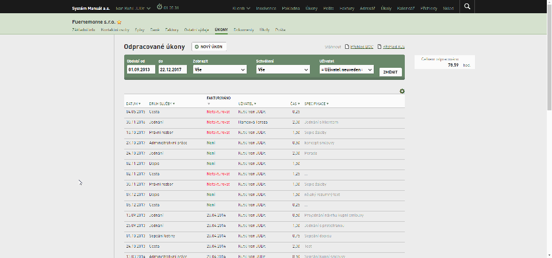Click the stopwatch timer icon
Screen dimensions: 552x258
pos(159,7)
